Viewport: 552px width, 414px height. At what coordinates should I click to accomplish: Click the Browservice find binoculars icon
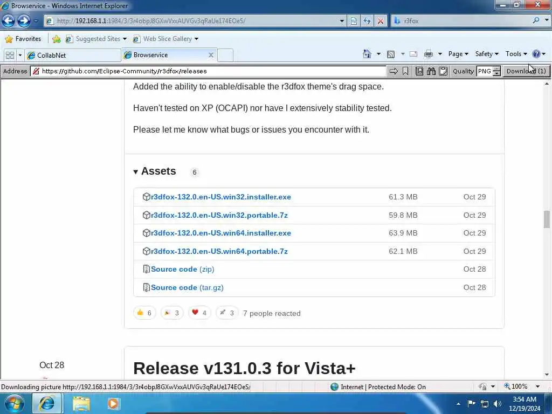(x=431, y=71)
